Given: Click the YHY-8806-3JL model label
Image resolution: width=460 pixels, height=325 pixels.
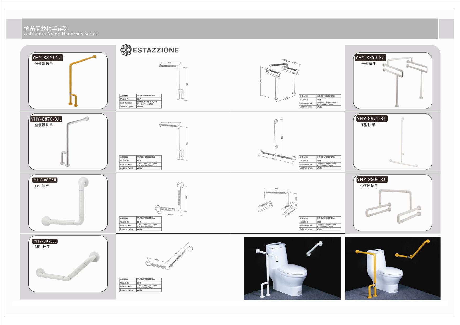Looking at the screenshot, I should [x=372, y=180].
